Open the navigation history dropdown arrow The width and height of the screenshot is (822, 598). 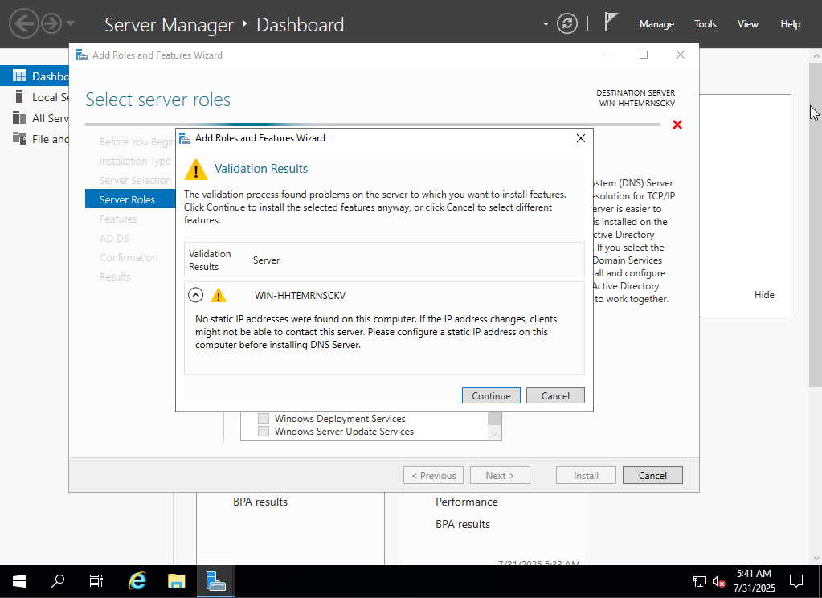tap(71, 23)
